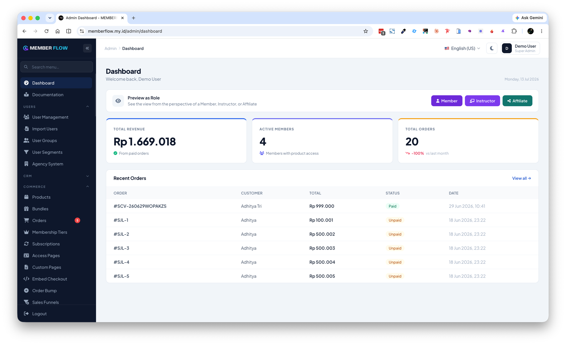Click the Total Revenue card
The width and height of the screenshot is (566, 345).
pyautogui.click(x=176, y=141)
